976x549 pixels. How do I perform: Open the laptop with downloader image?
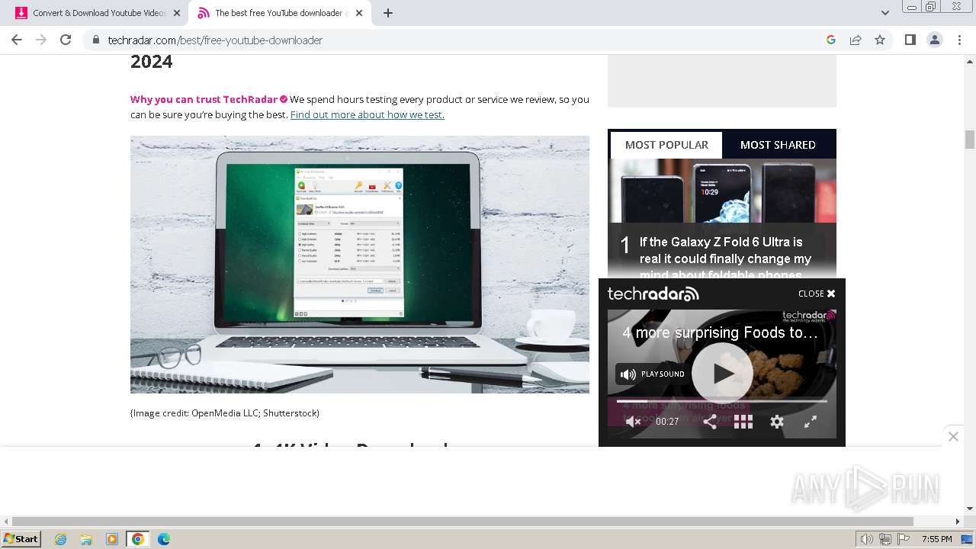[x=360, y=265]
